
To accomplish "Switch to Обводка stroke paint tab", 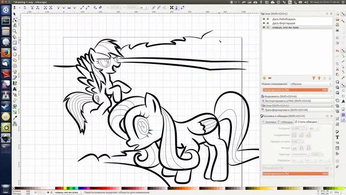I will pyautogui.click(x=285, y=122).
